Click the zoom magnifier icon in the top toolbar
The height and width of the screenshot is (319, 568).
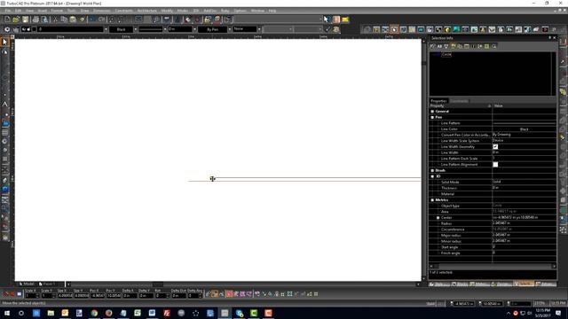point(156,19)
